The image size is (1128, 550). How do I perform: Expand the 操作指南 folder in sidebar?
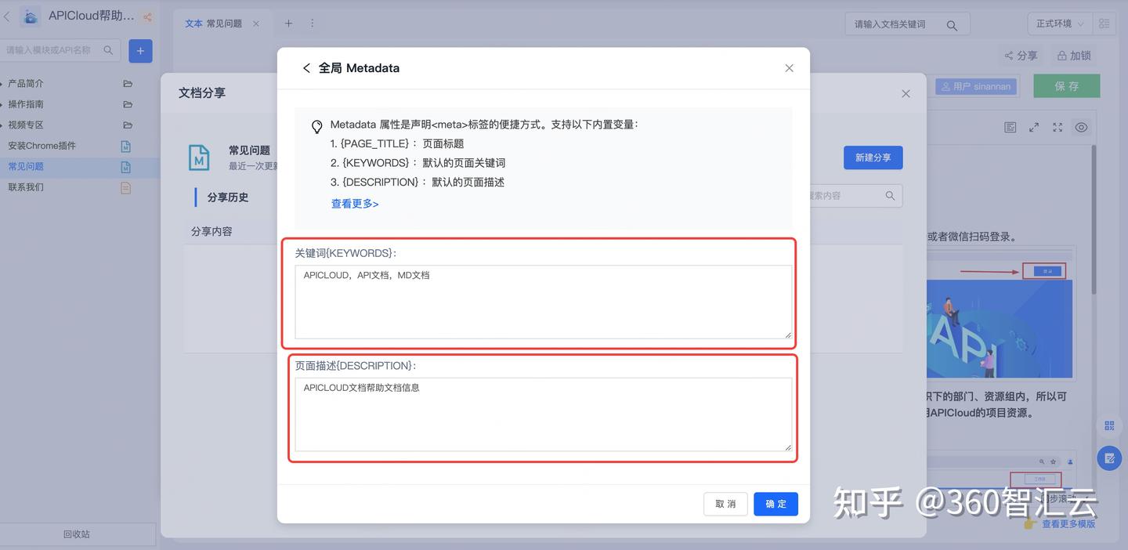click(x=25, y=104)
